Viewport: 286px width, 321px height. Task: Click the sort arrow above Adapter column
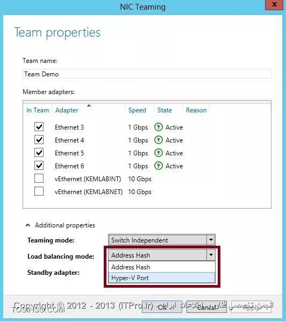tap(89, 105)
